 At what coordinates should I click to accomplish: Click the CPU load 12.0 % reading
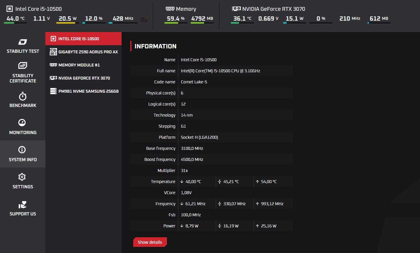click(x=94, y=18)
